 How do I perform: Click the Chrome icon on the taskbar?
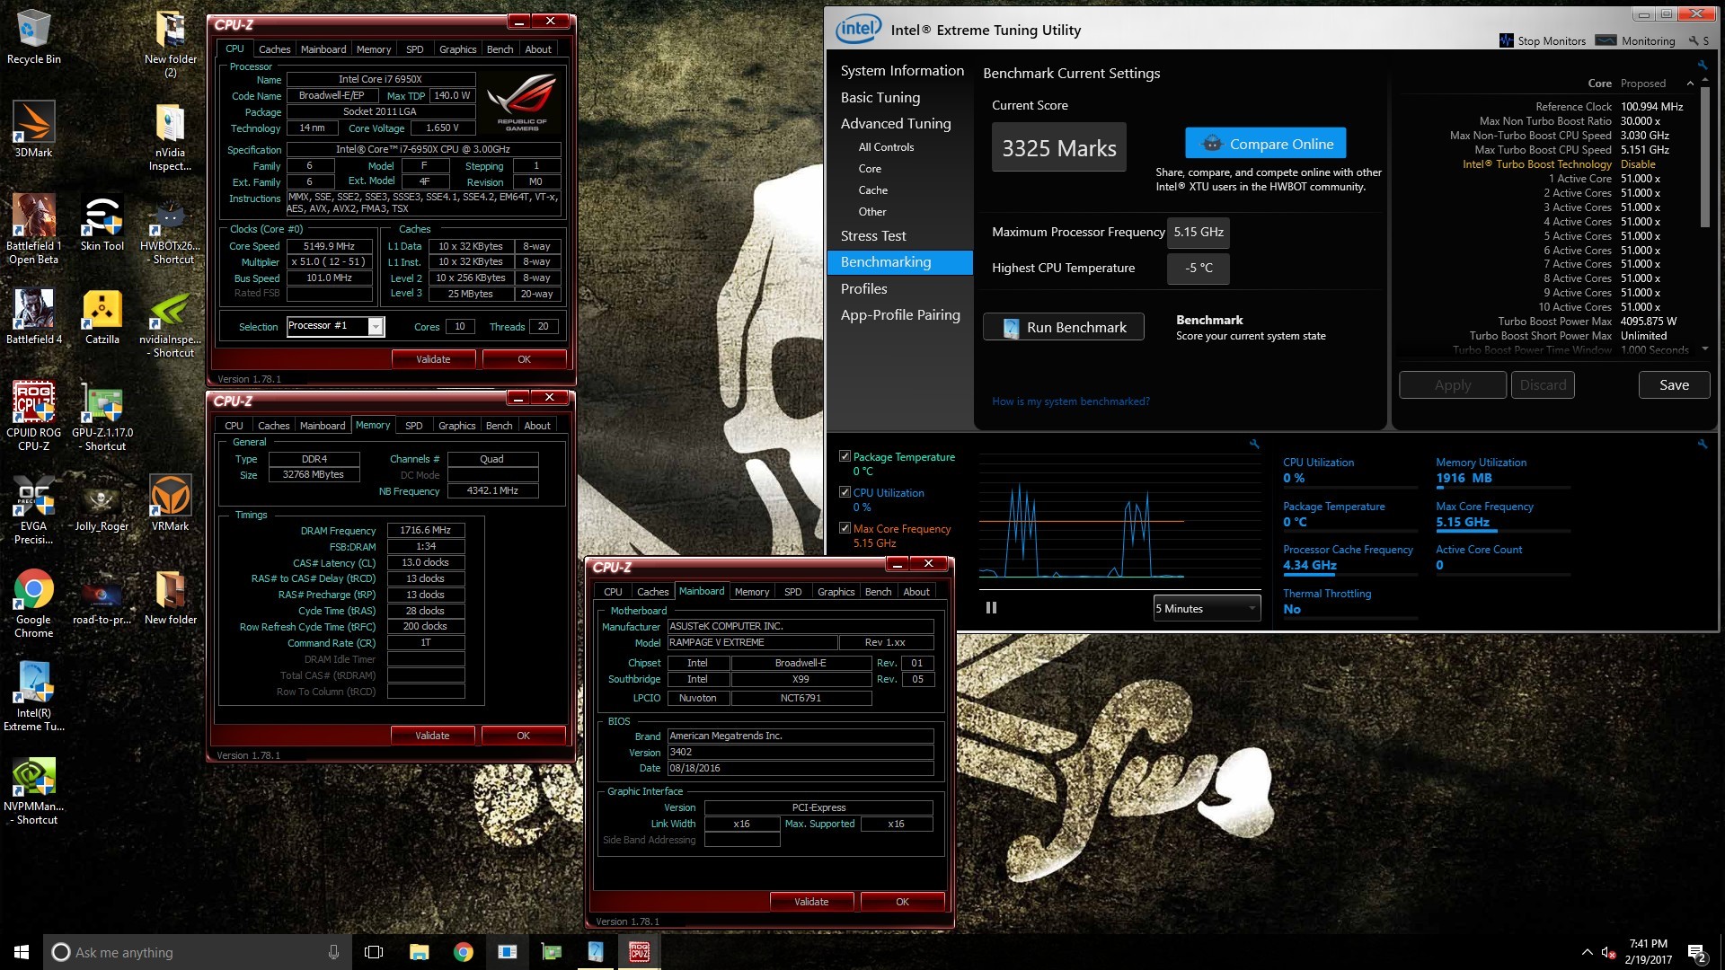(x=463, y=952)
